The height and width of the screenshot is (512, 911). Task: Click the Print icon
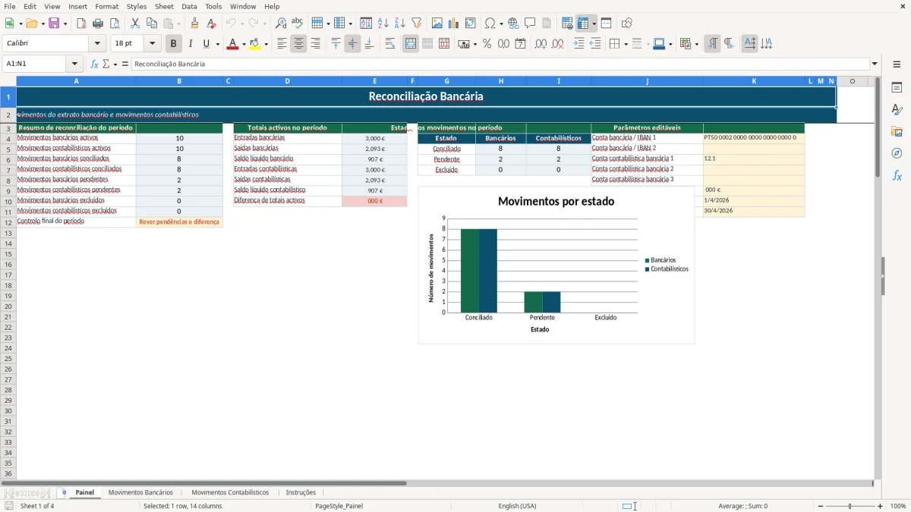[98, 24]
